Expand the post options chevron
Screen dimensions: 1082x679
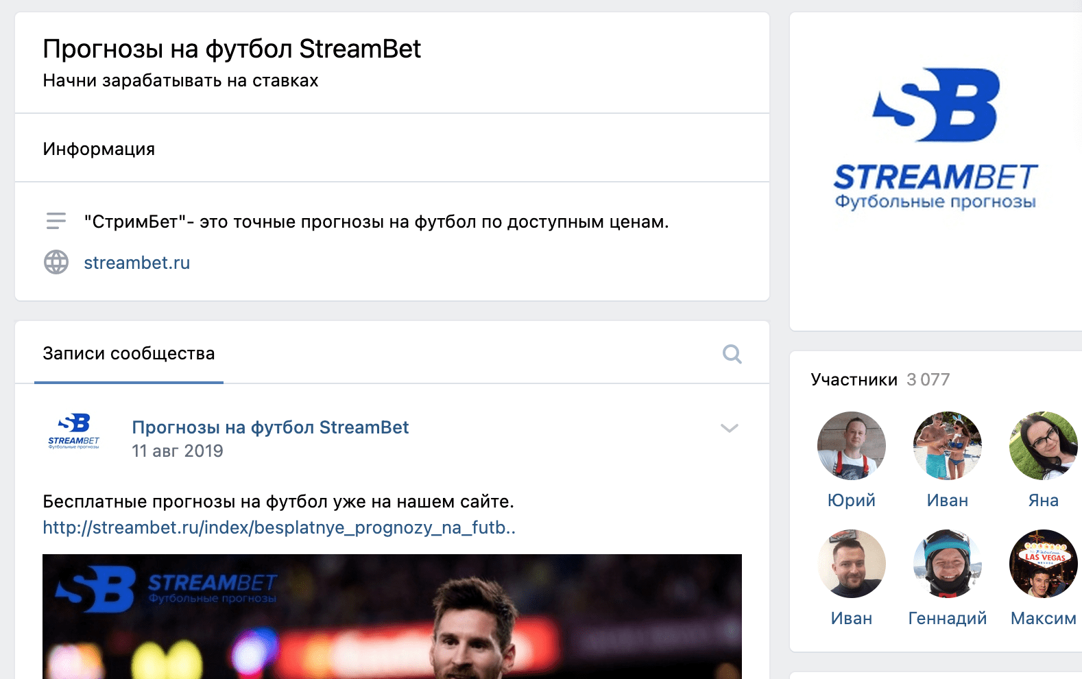point(729,428)
